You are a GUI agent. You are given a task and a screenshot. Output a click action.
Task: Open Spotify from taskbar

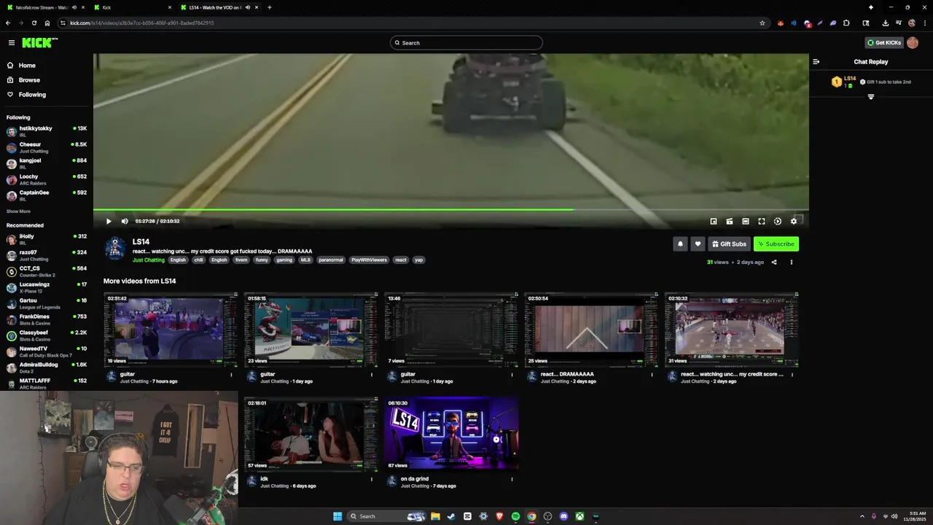point(515,516)
